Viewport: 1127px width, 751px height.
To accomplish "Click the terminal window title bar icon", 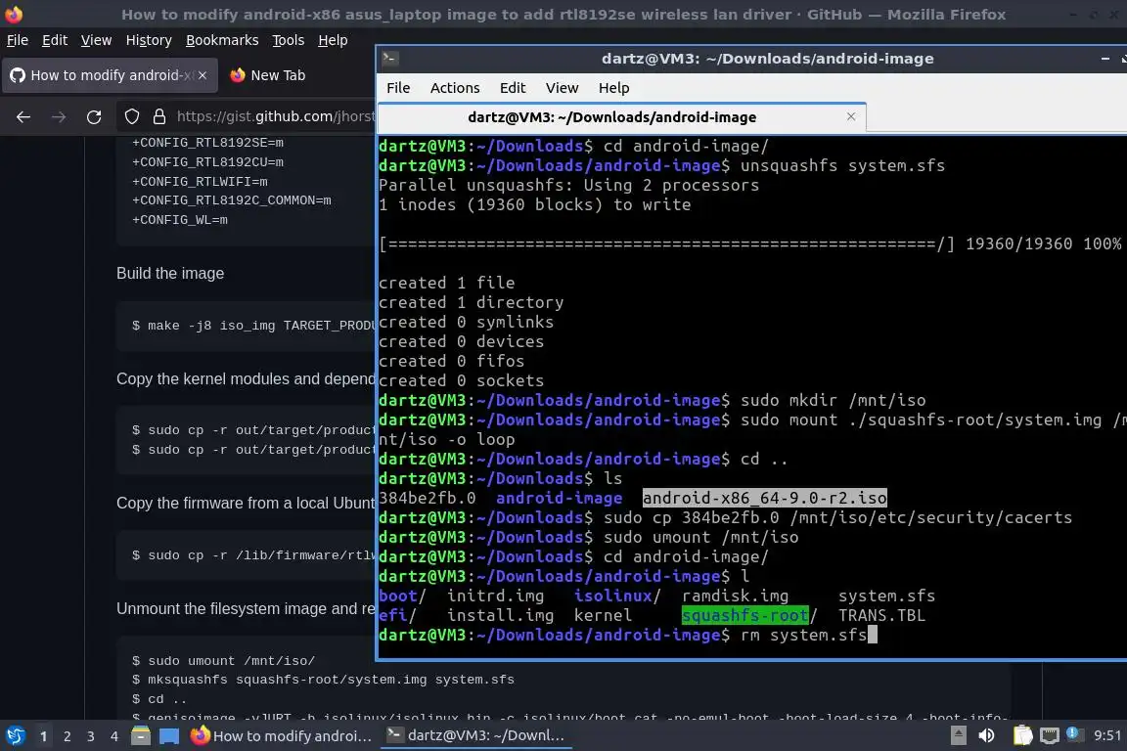I will [390, 59].
